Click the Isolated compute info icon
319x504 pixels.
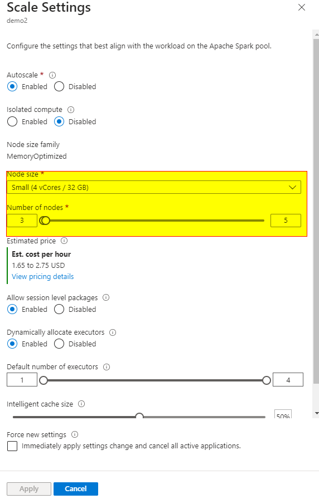click(x=71, y=110)
